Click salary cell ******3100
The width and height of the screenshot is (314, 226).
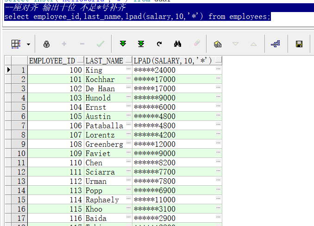click(177, 209)
